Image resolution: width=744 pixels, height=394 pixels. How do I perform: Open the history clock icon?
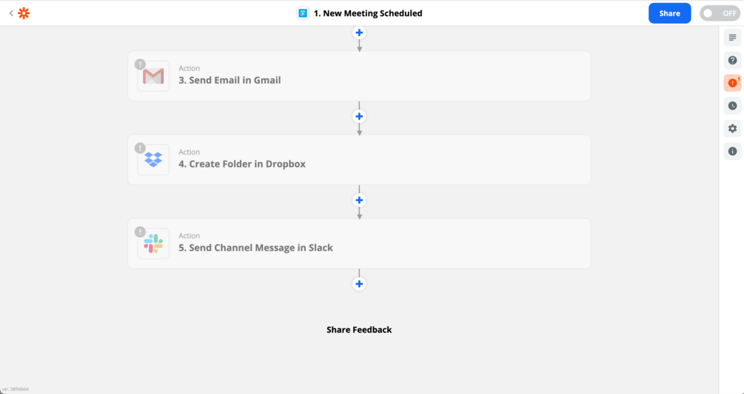pyautogui.click(x=732, y=106)
